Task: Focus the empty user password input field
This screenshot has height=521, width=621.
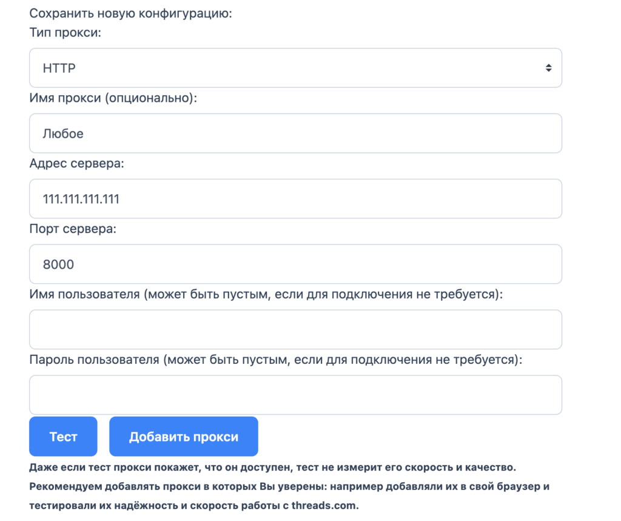Action: coord(295,395)
